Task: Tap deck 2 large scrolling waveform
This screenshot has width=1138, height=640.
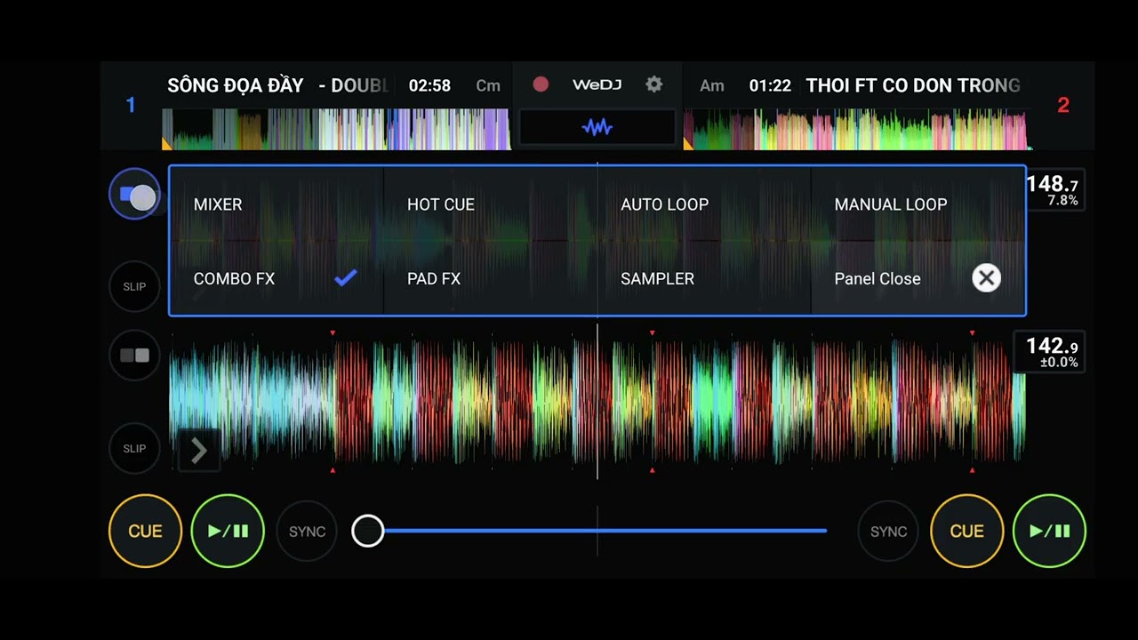Action: [597, 402]
